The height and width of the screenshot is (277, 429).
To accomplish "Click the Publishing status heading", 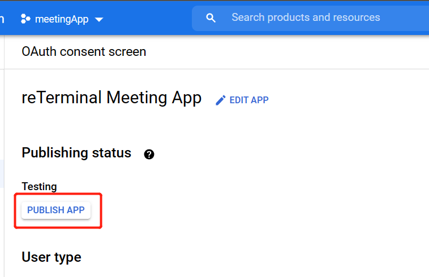I will click(x=76, y=153).
